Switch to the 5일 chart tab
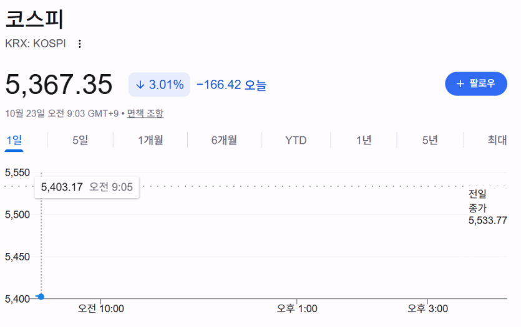 tap(80, 140)
